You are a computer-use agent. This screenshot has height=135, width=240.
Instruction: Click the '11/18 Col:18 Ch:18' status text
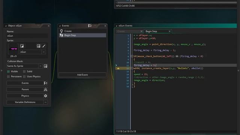[126, 131]
